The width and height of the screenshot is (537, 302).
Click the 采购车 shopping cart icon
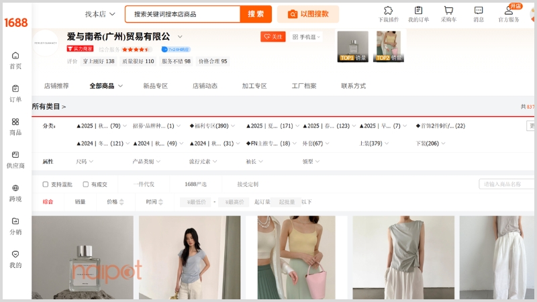tap(448, 11)
